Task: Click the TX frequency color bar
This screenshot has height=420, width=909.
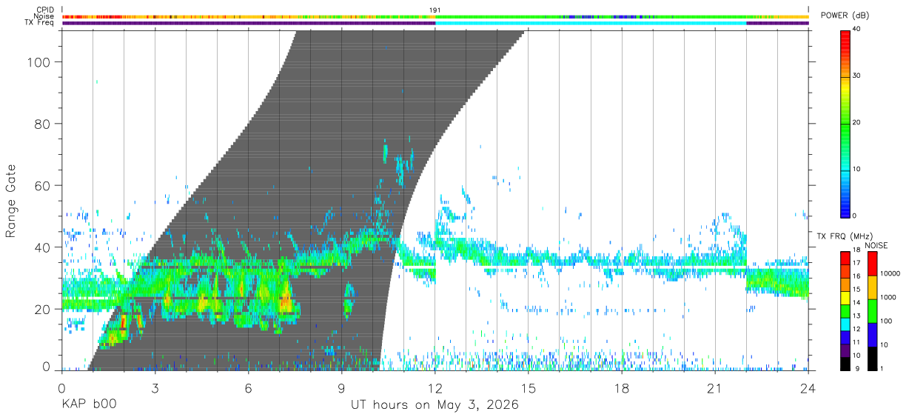Action: 846,310
